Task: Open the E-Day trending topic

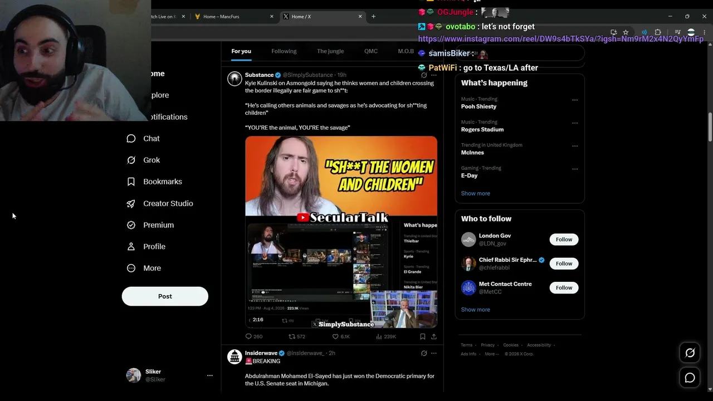Action: click(x=470, y=175)
